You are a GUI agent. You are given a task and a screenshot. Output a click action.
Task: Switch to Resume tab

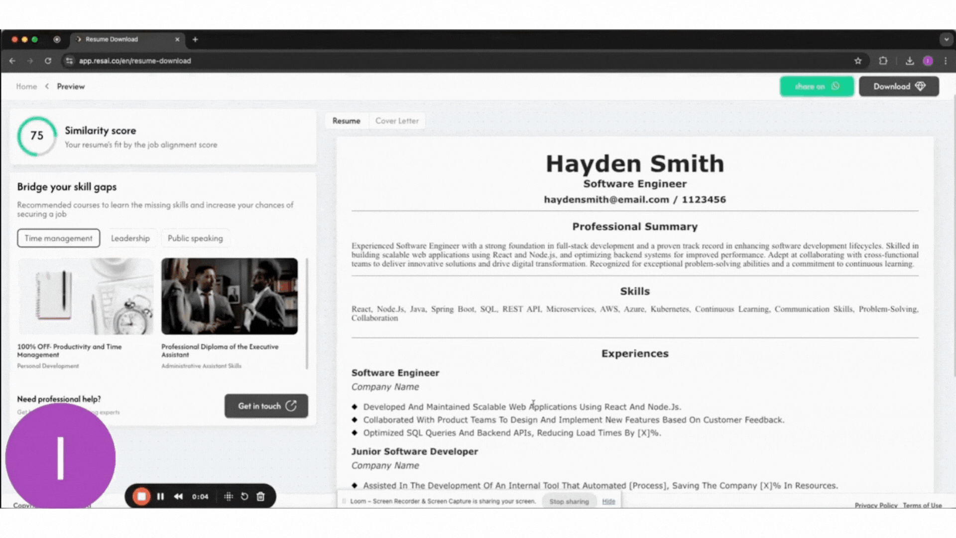pyautogui.click(x=346, y=121)
